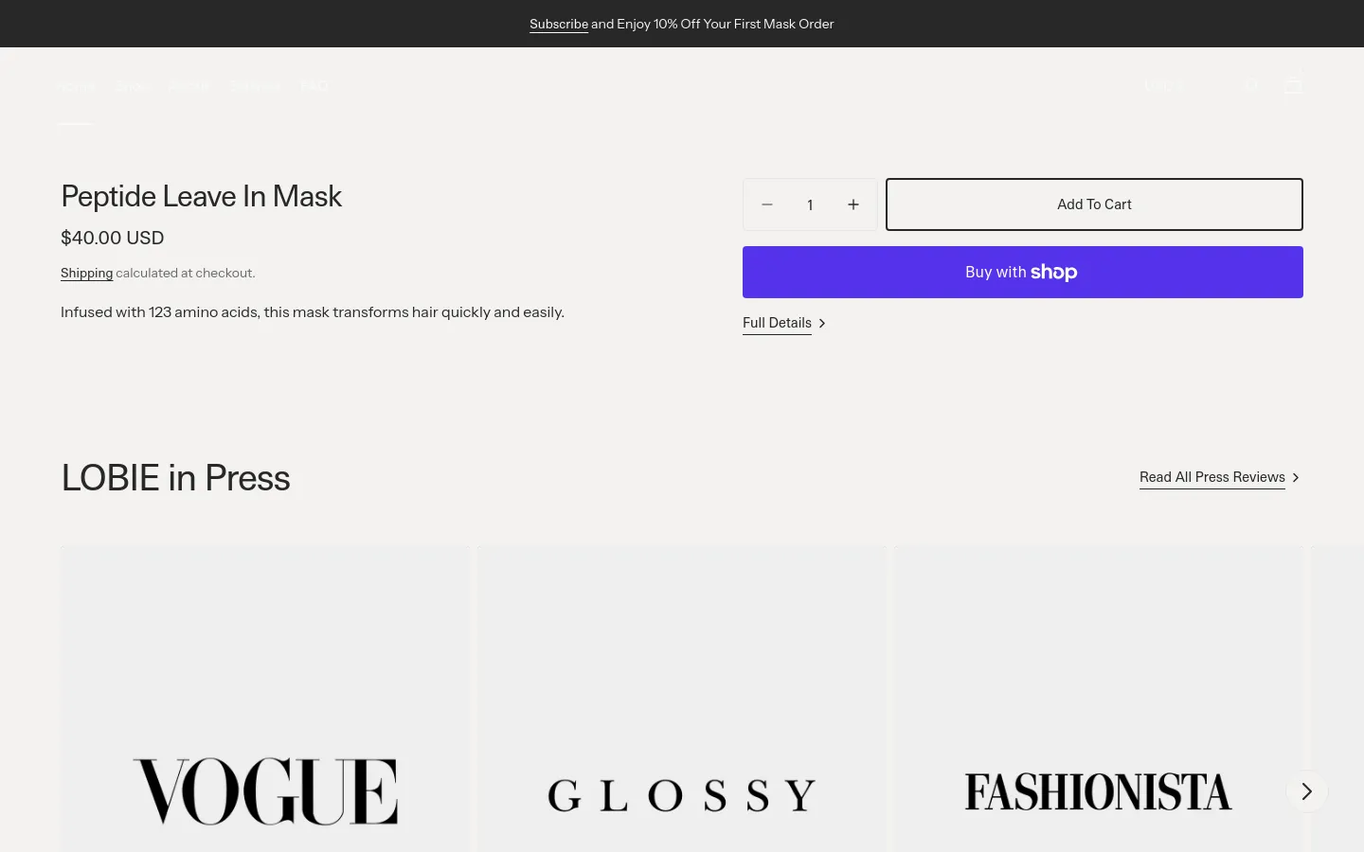Viewport: 1364px width, 852px height.
Task: Open the Shop menu item
Action: [x=132, y=86]
